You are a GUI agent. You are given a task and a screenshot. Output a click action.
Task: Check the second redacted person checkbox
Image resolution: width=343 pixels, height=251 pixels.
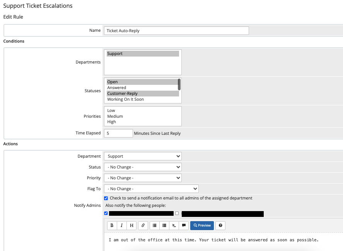pyautogui.click(x=177, y=213)
